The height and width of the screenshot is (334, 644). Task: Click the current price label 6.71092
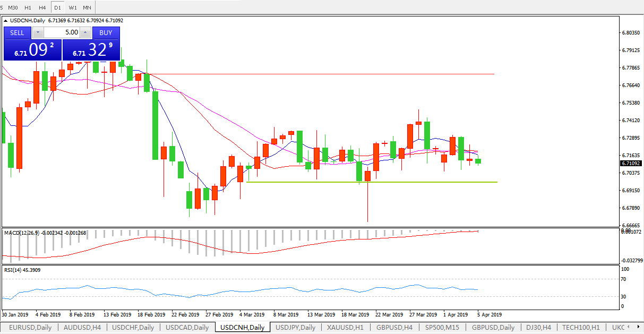click(x=631, y=164)
